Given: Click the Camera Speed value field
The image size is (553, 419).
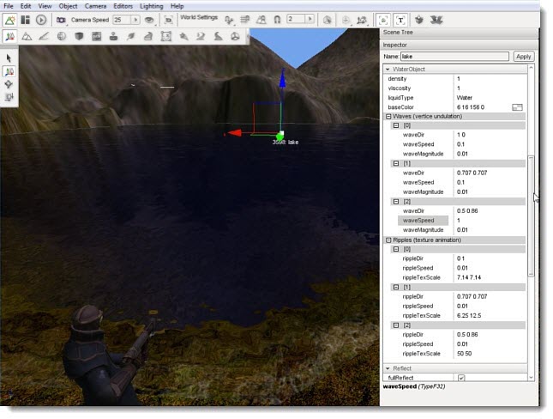Looking at the screenshot, I should [122, 20].
